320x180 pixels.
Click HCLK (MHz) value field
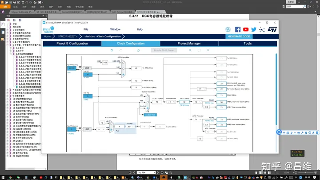pyautogui.click(x=184, y=102)
